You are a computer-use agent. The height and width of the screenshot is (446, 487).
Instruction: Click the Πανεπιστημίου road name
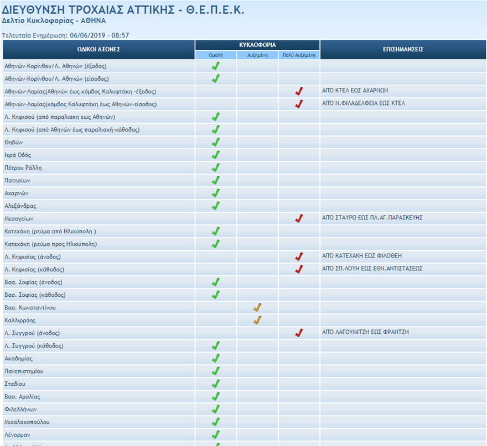click(24, 371)
